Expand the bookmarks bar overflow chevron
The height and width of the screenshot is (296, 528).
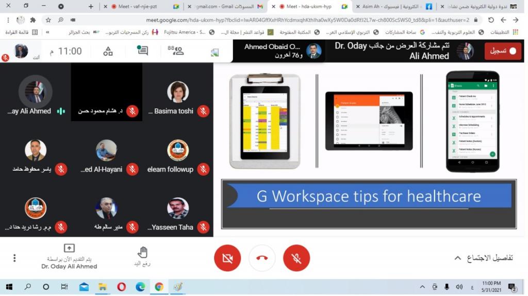pyautogui.click(x=47, y=32)
